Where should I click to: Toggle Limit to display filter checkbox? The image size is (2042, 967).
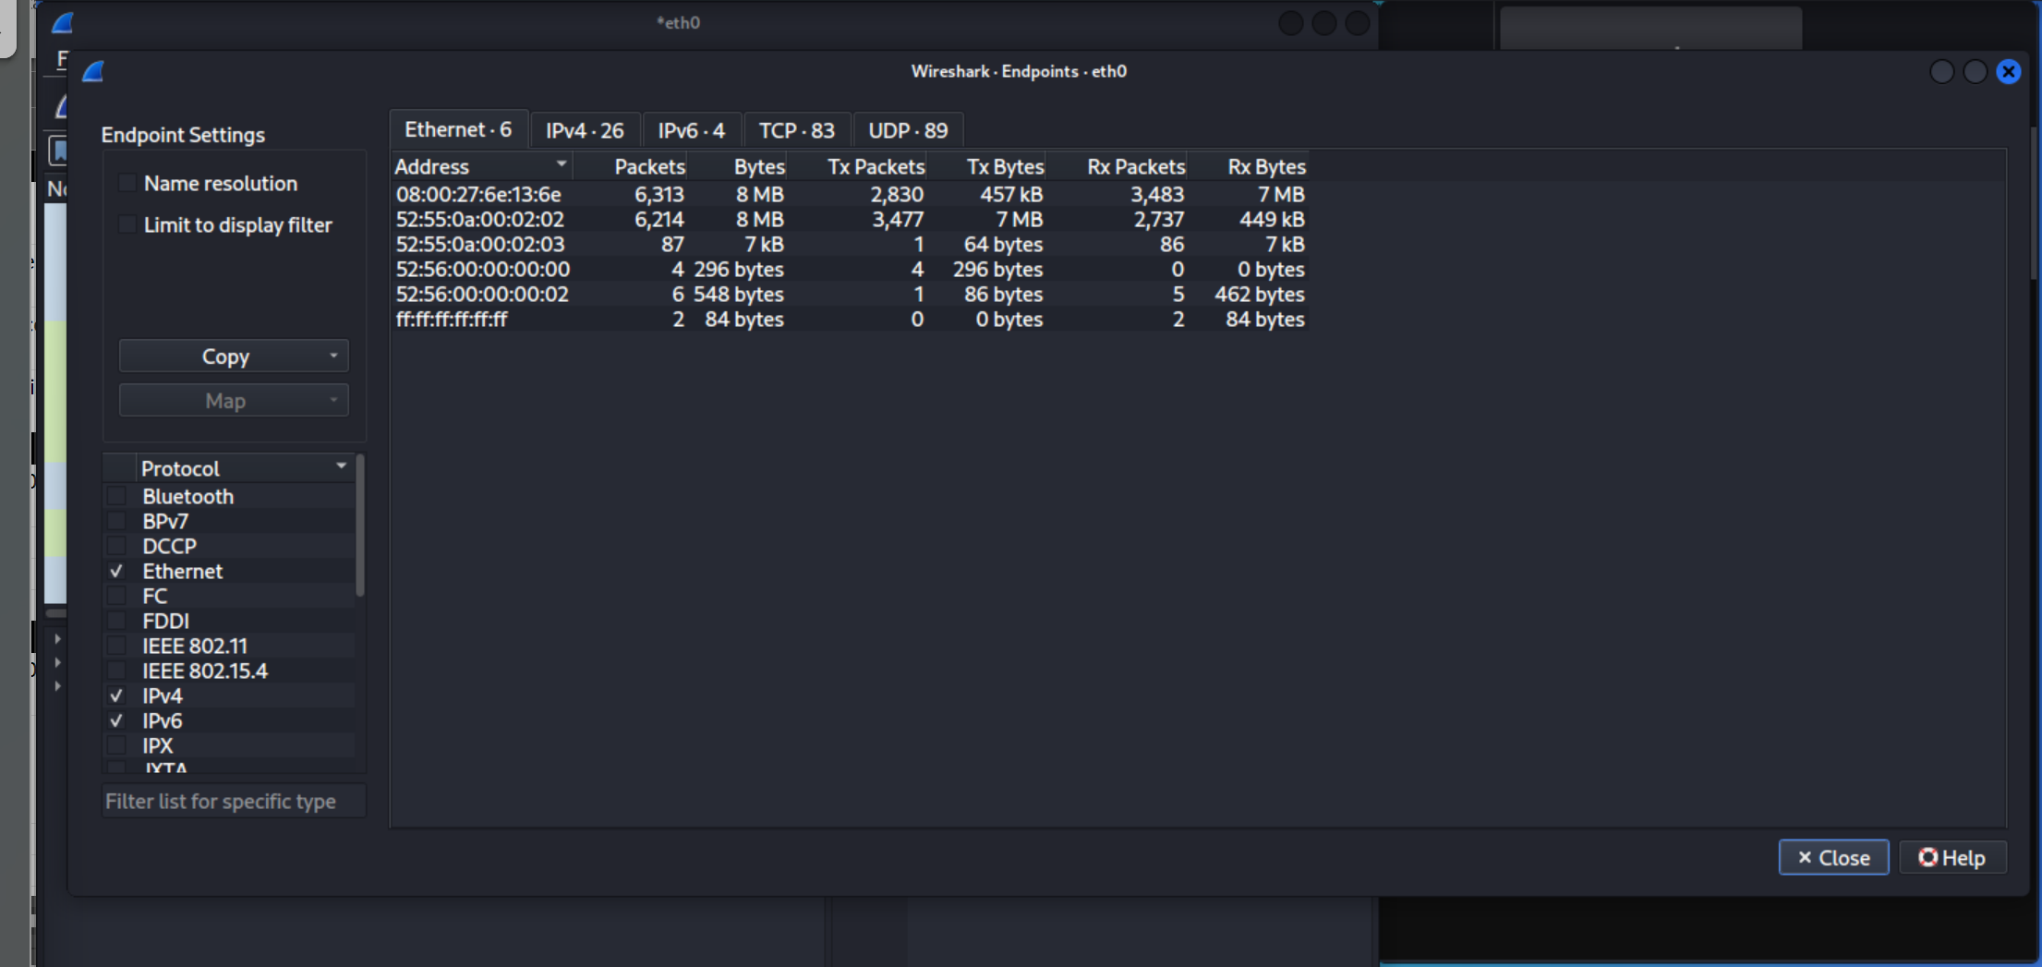point(128,224)
